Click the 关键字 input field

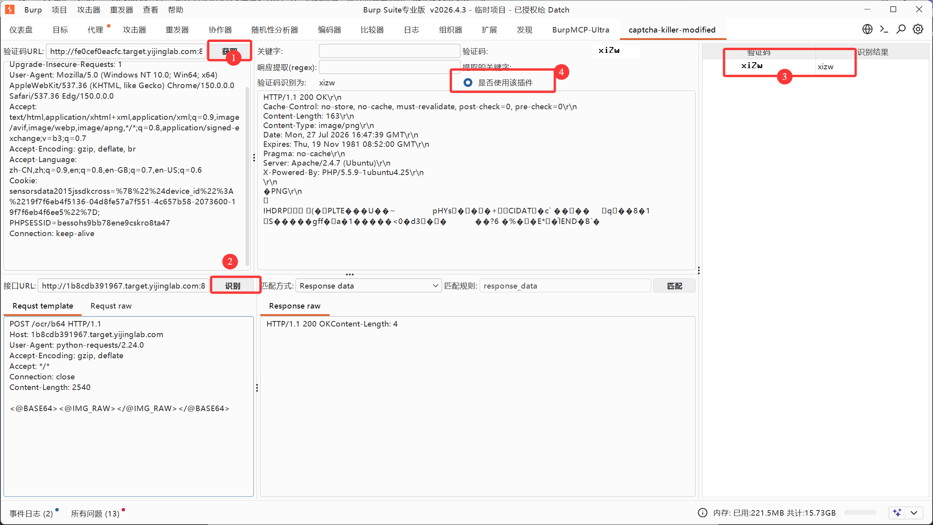pos(389,51)
